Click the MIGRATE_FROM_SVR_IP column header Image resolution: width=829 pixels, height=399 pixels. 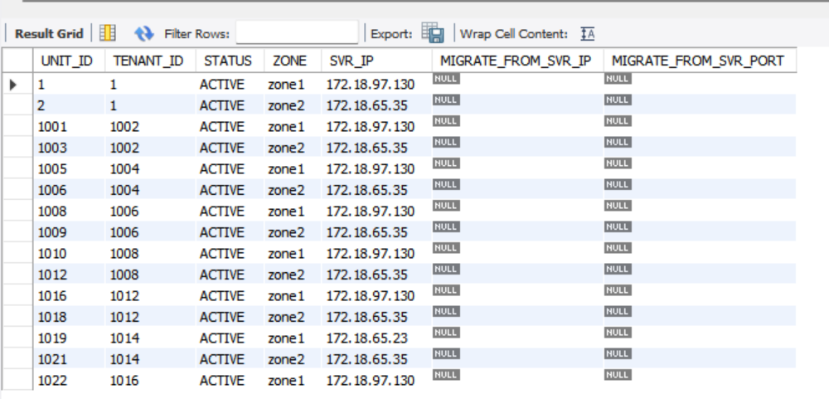(515, 61)
